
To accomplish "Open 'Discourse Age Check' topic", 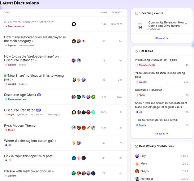I will point(20,95).
